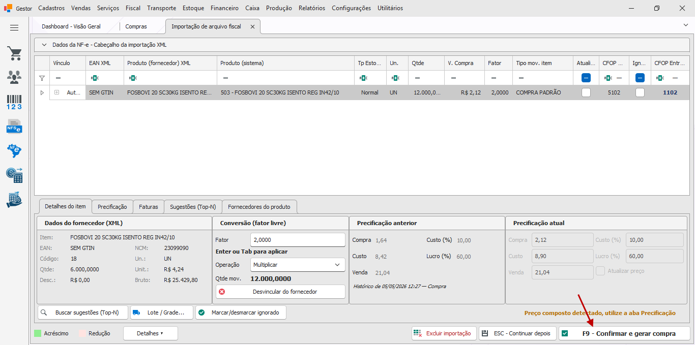Click the equals filter icon under Produto (sistema)
The image size is (695, 345).
point(225,78)
